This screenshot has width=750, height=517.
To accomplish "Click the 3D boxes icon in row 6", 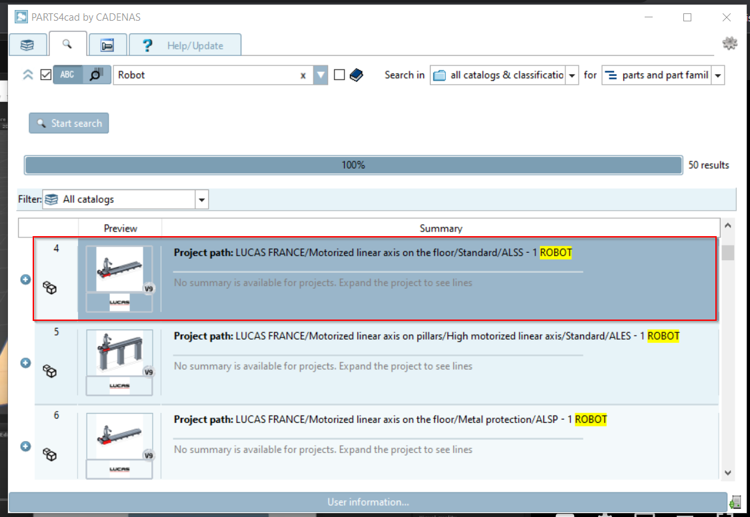I will (50, 454).
